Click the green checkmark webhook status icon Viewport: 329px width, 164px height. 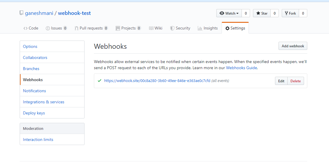[99, 81]
